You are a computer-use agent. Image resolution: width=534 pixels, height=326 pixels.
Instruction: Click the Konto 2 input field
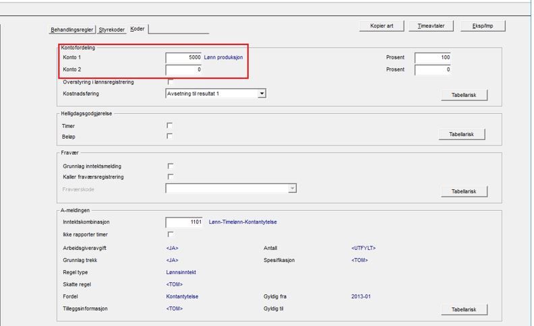click(x=183, y=70)
